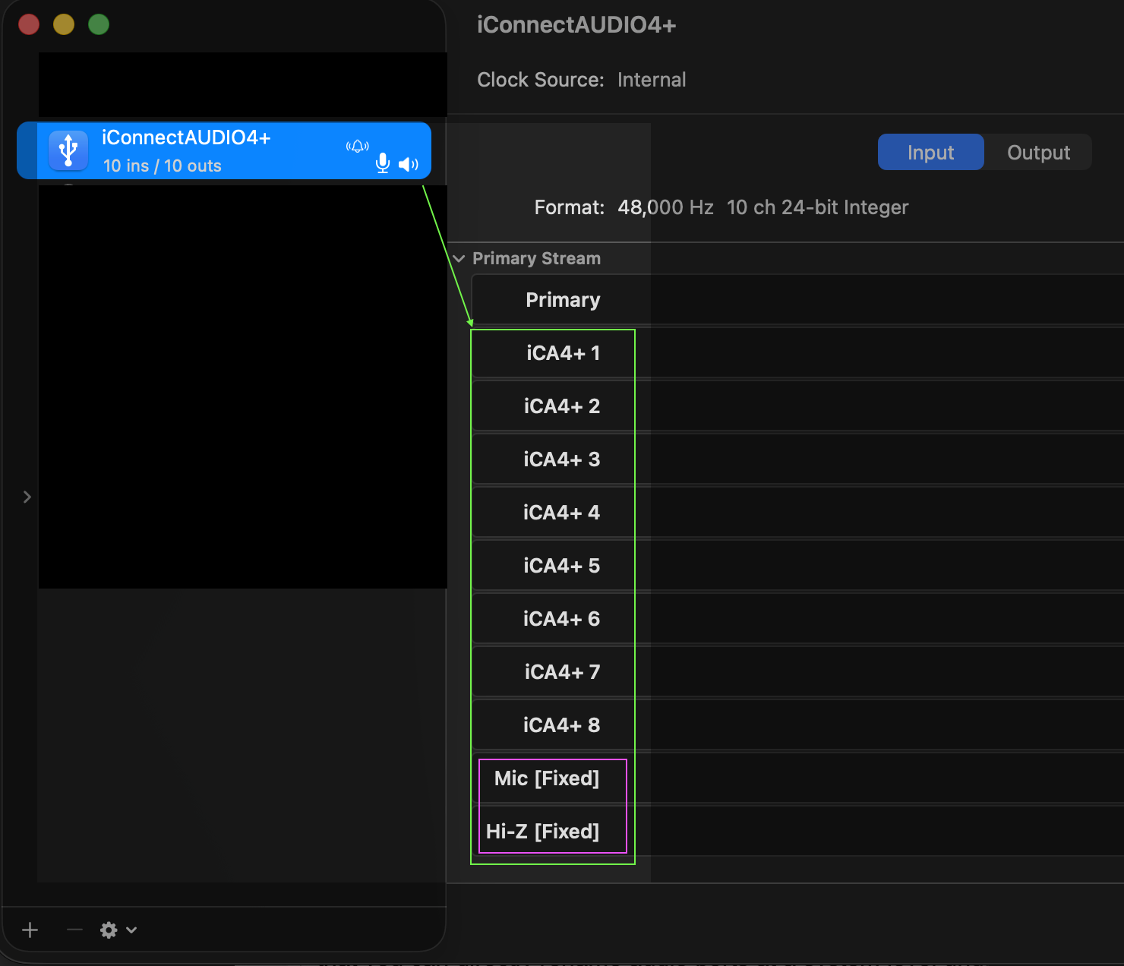The width and height of the screenshot is (1124, 966).
Task: Select the Hi-Z [Fixed] channel row
Action: (x=543, y=832)
